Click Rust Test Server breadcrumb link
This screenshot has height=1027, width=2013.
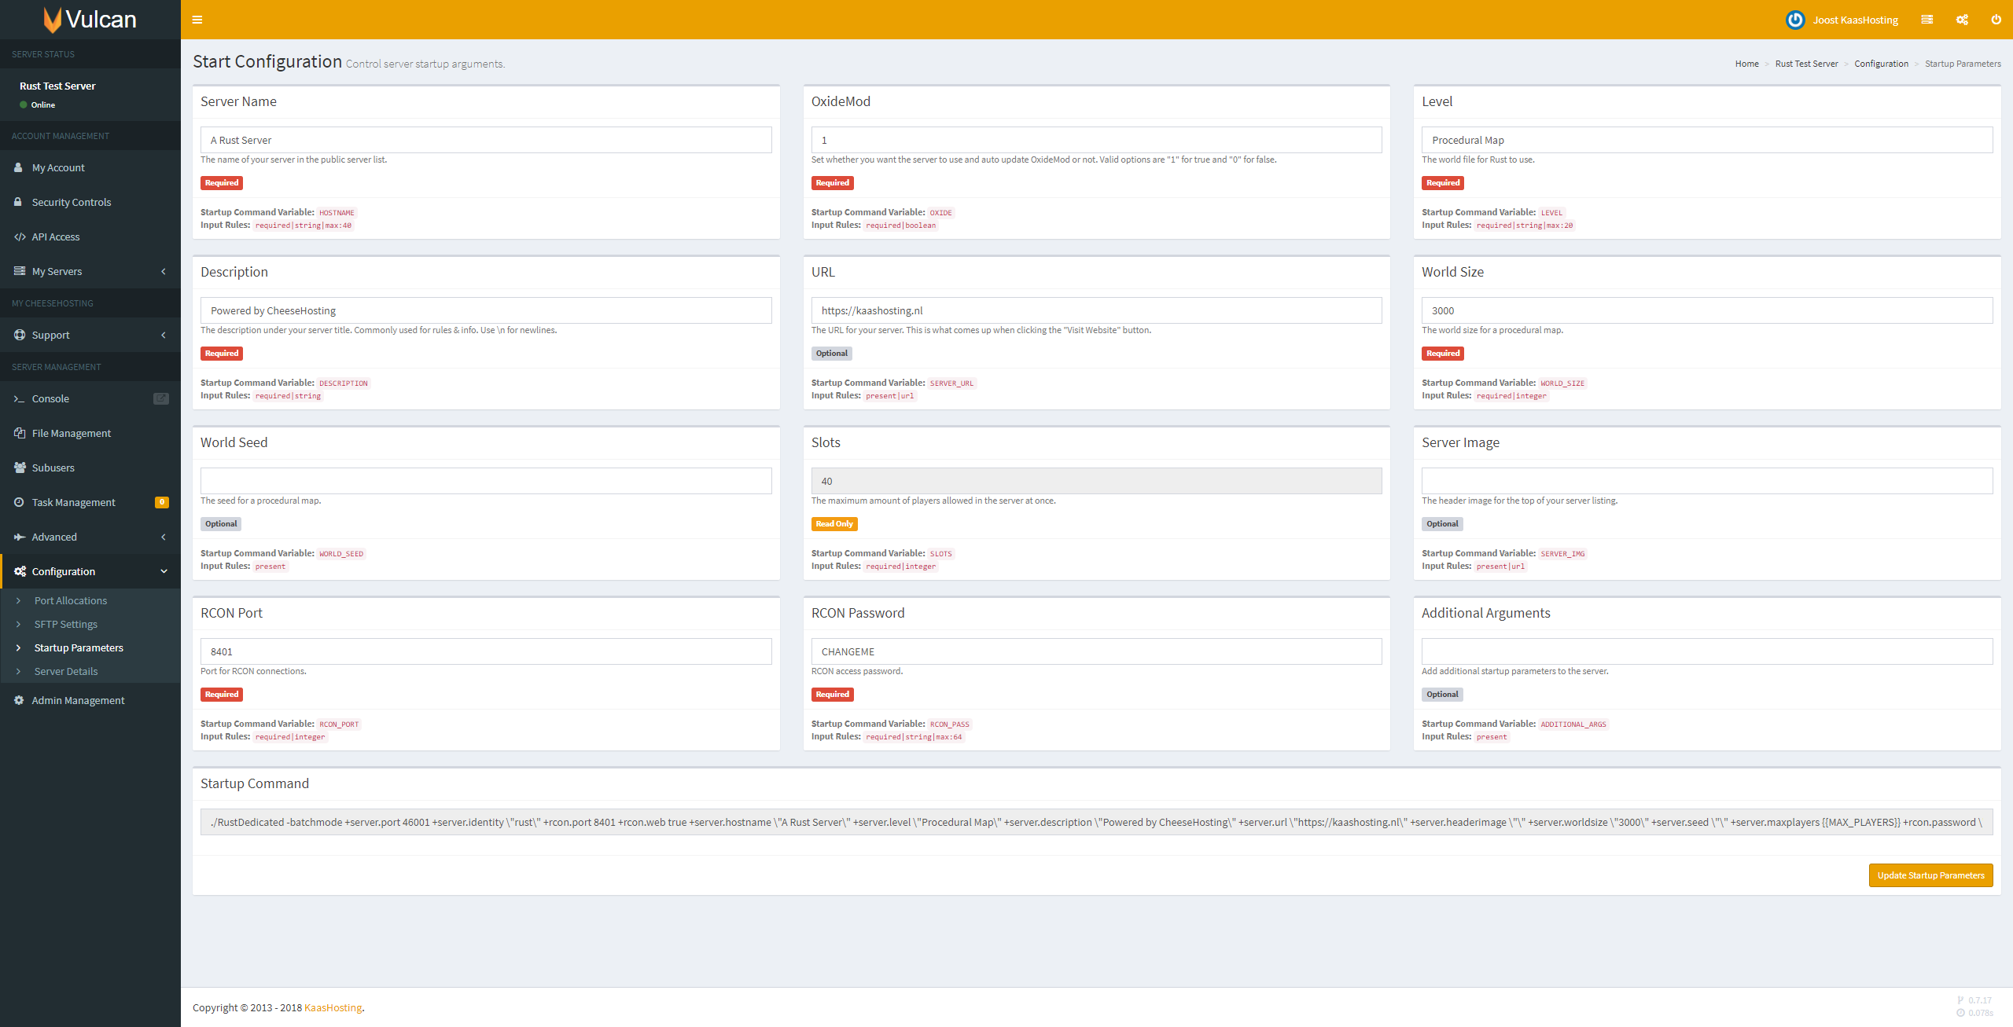(x=1806, y=64)
